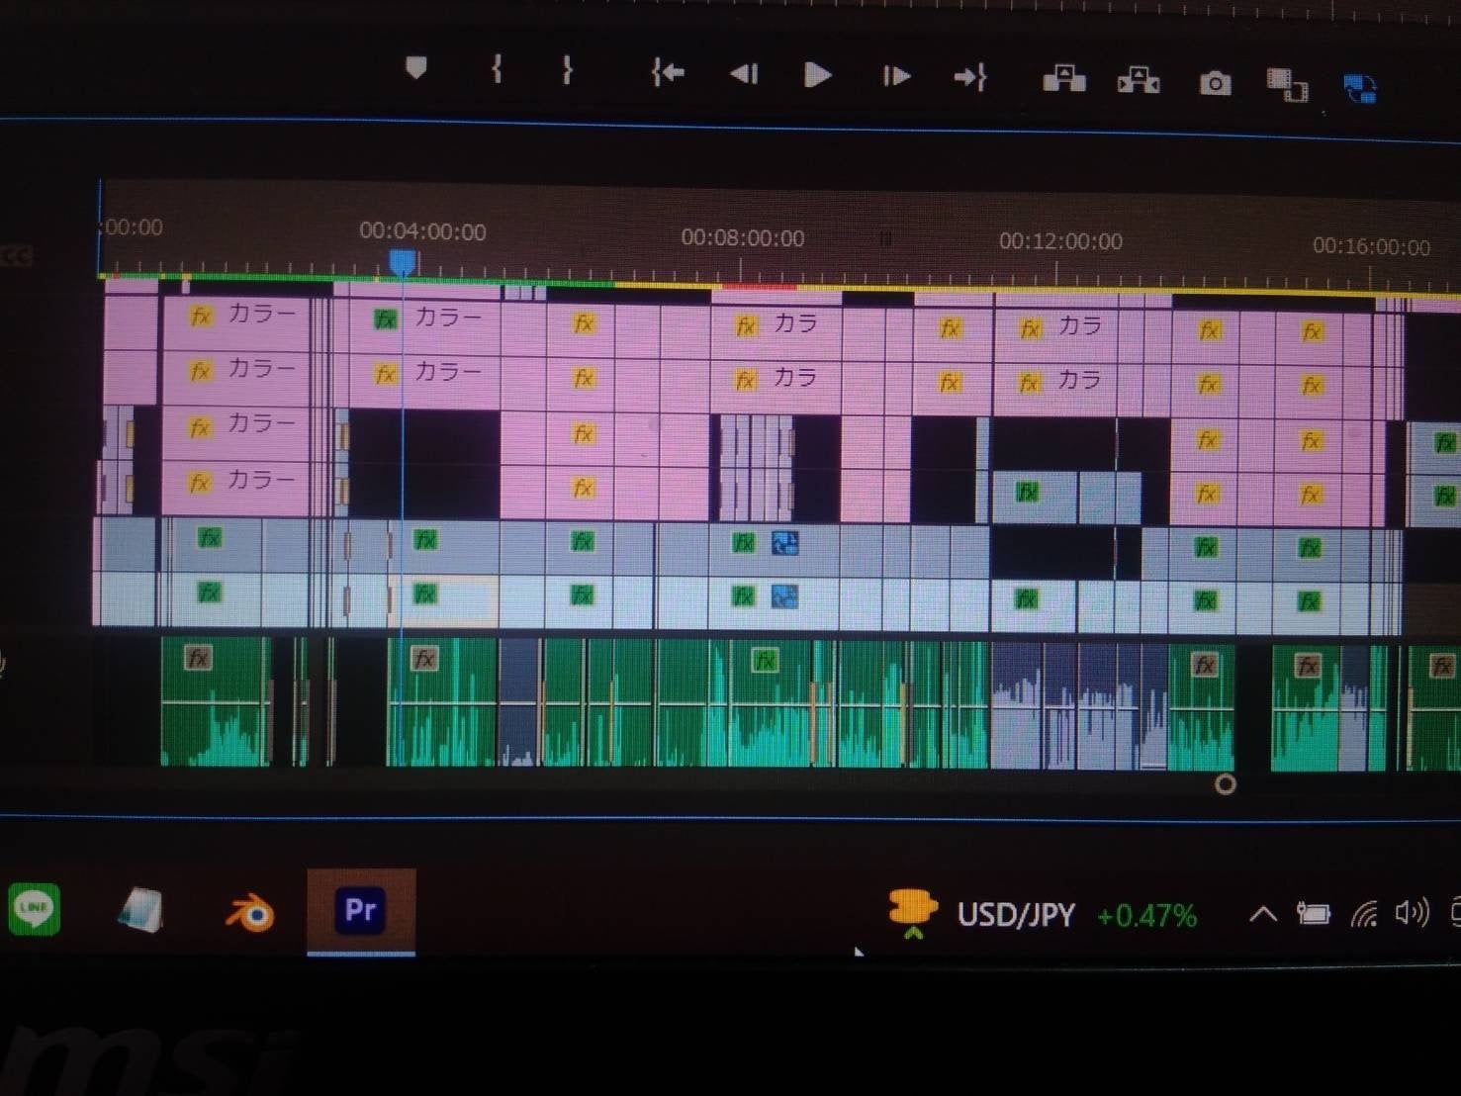The image size is (1461, 1096).
Task: Click the zoom scroll bar circle handle
Action: [x=1225, y=784]
